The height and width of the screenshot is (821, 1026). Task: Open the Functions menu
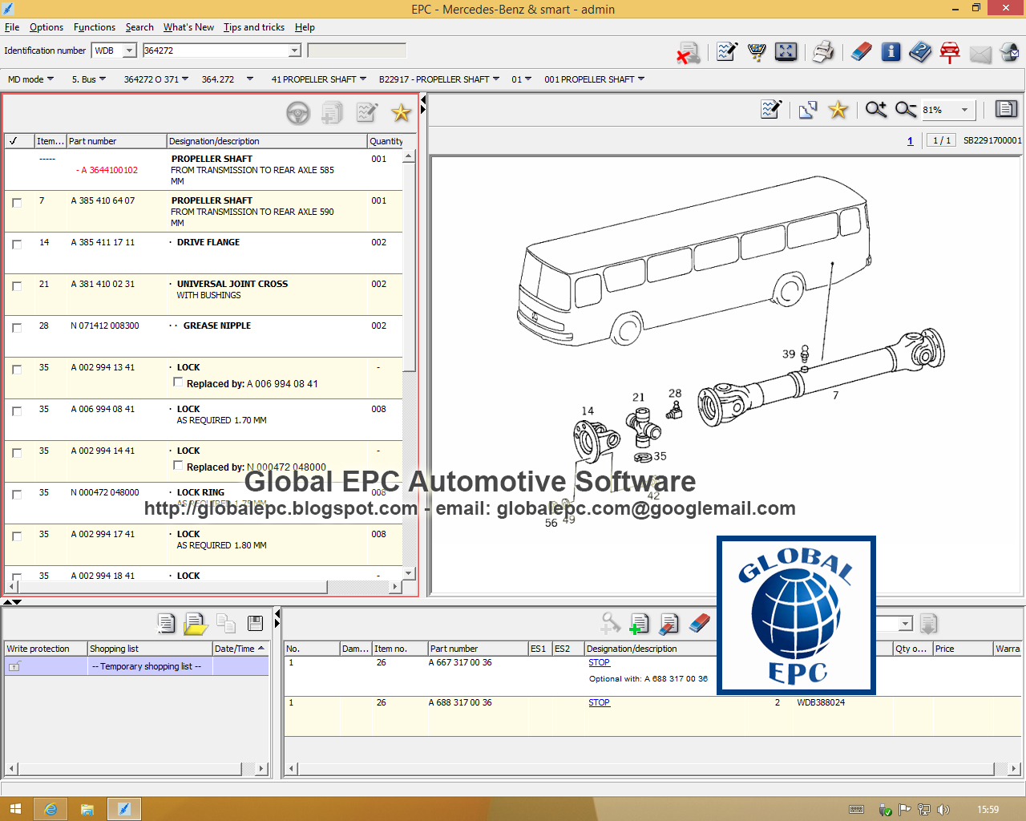click(95, 27)
